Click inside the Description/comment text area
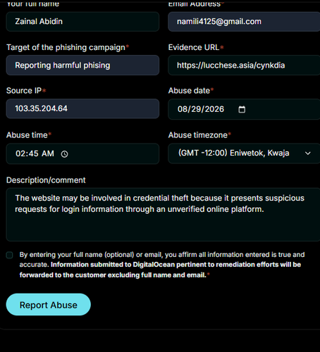The width and height of the screenshot is (320, 352). [x=164, y=215]
